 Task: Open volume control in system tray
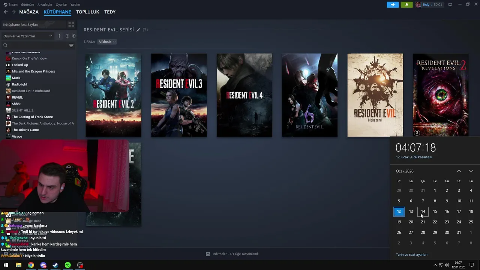pos(447,265)
